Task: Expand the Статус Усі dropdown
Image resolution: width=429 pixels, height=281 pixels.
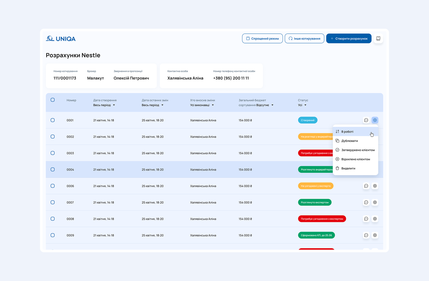Action: tap(302, 105)
